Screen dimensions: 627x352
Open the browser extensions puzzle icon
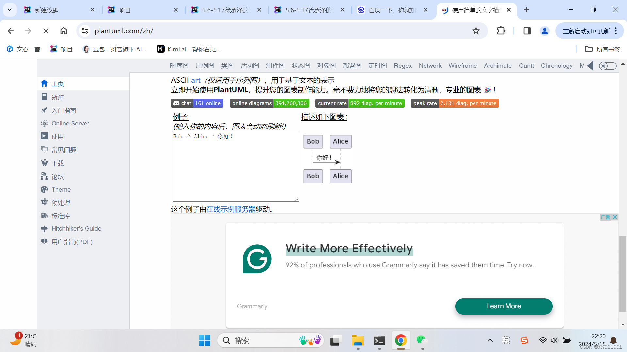click(501, 31)
